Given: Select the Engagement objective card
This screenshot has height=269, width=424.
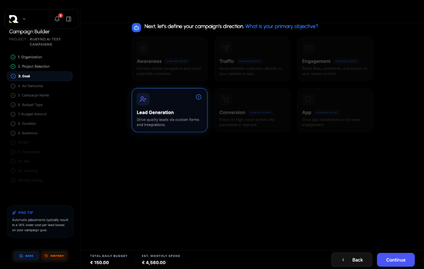Looking at the screenshot, I should [x=335, y=59].
